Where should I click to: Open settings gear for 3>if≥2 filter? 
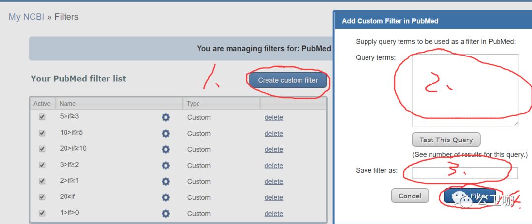point(166,165)
